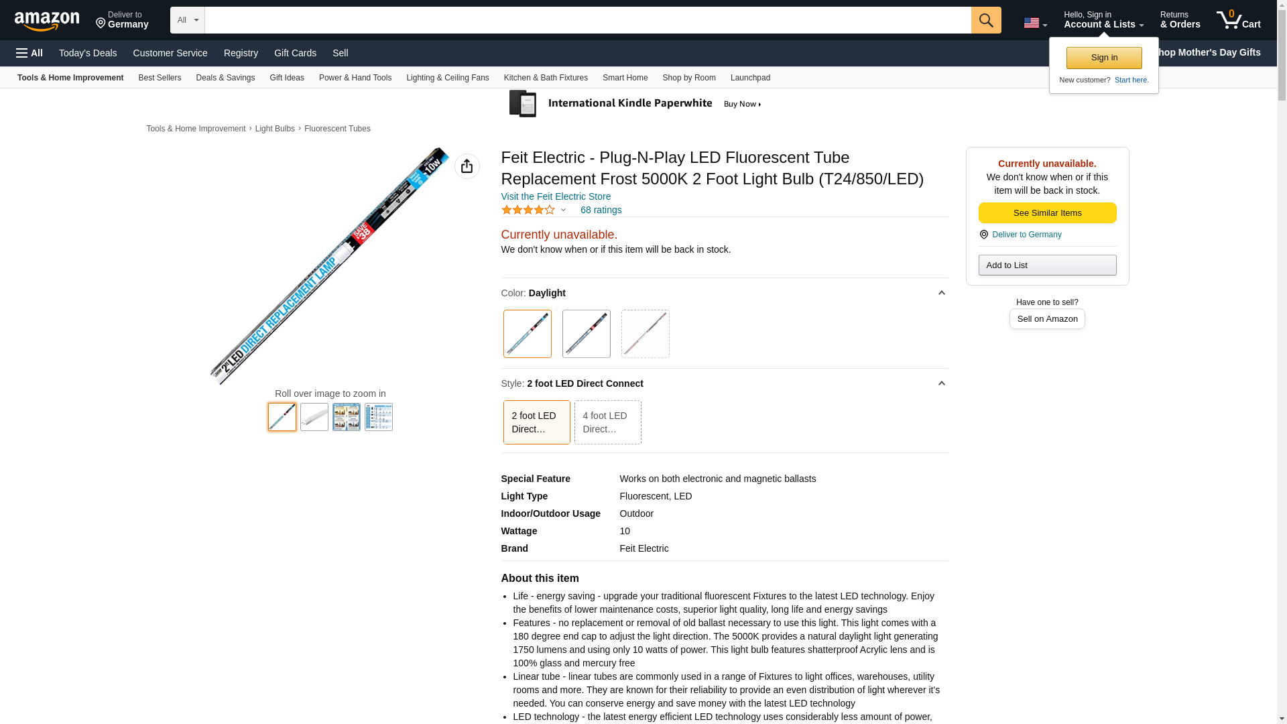
Task: Collapse the Color section chevron
Action: pos(941,293)
